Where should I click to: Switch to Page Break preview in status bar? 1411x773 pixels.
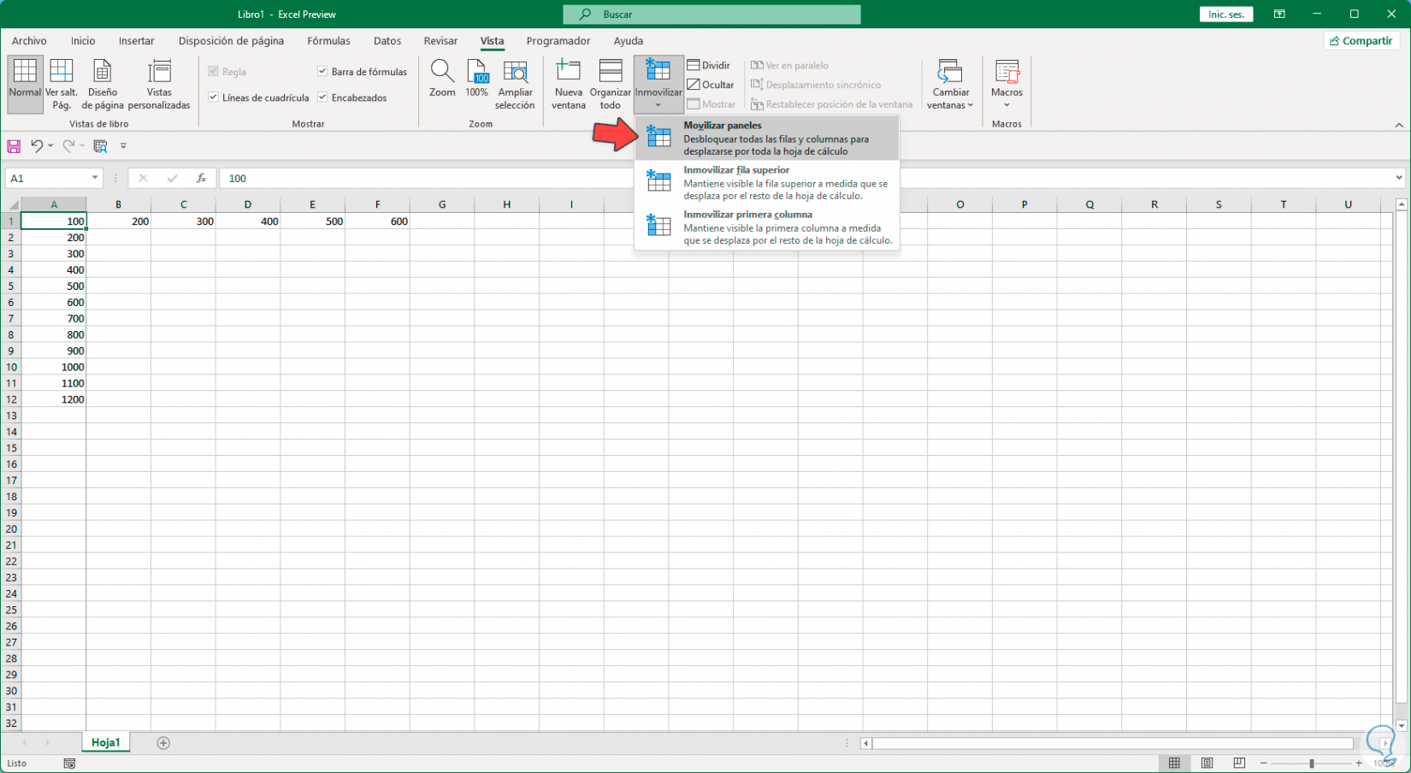pyautogui.click(x=1239, y=763)
